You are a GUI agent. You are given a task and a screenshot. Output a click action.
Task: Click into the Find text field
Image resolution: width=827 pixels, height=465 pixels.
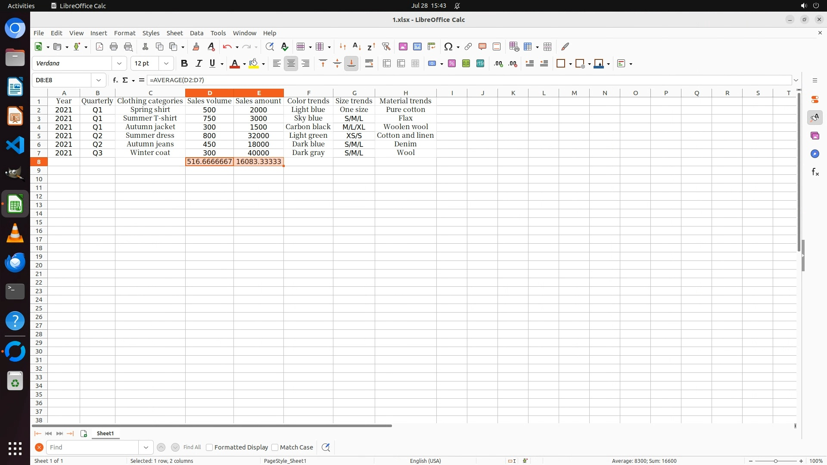tap(93, 447)
